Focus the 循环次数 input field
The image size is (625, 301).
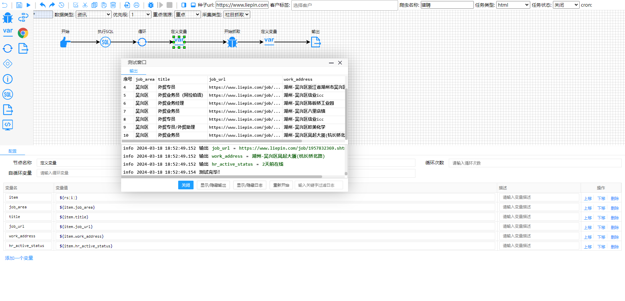point(535,163)
